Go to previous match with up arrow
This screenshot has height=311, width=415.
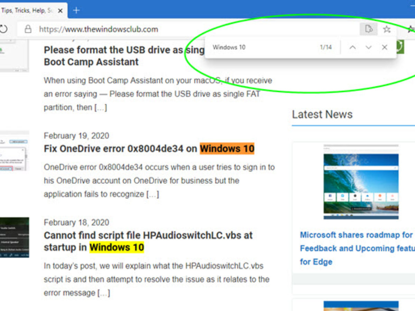coord(352,48)
